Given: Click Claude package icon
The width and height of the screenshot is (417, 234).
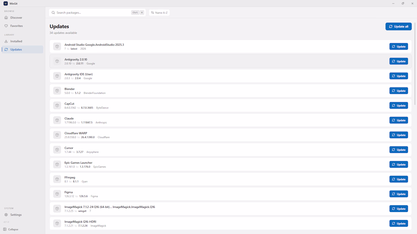Looking at the screenshot, I should (57, 120).
